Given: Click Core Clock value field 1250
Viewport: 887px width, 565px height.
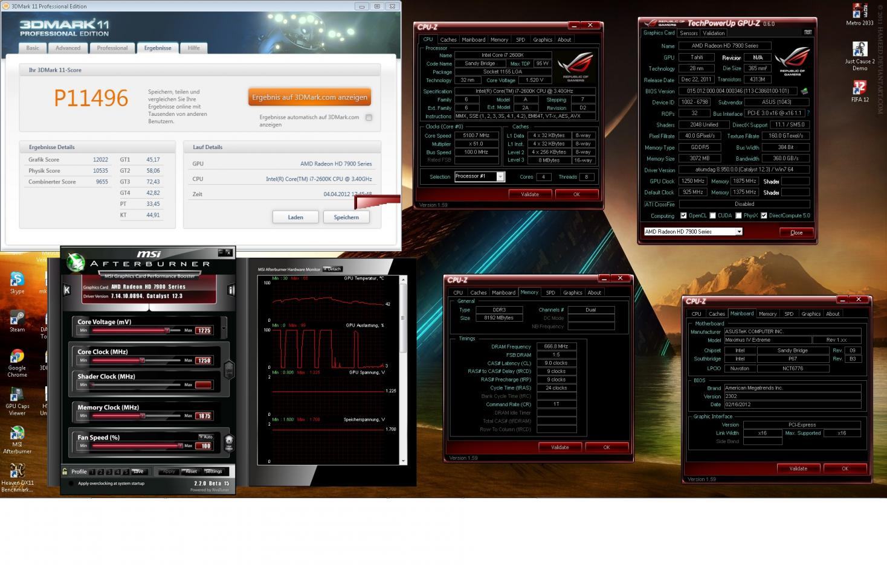Looking at the screenshot, I should click(204, 360).
